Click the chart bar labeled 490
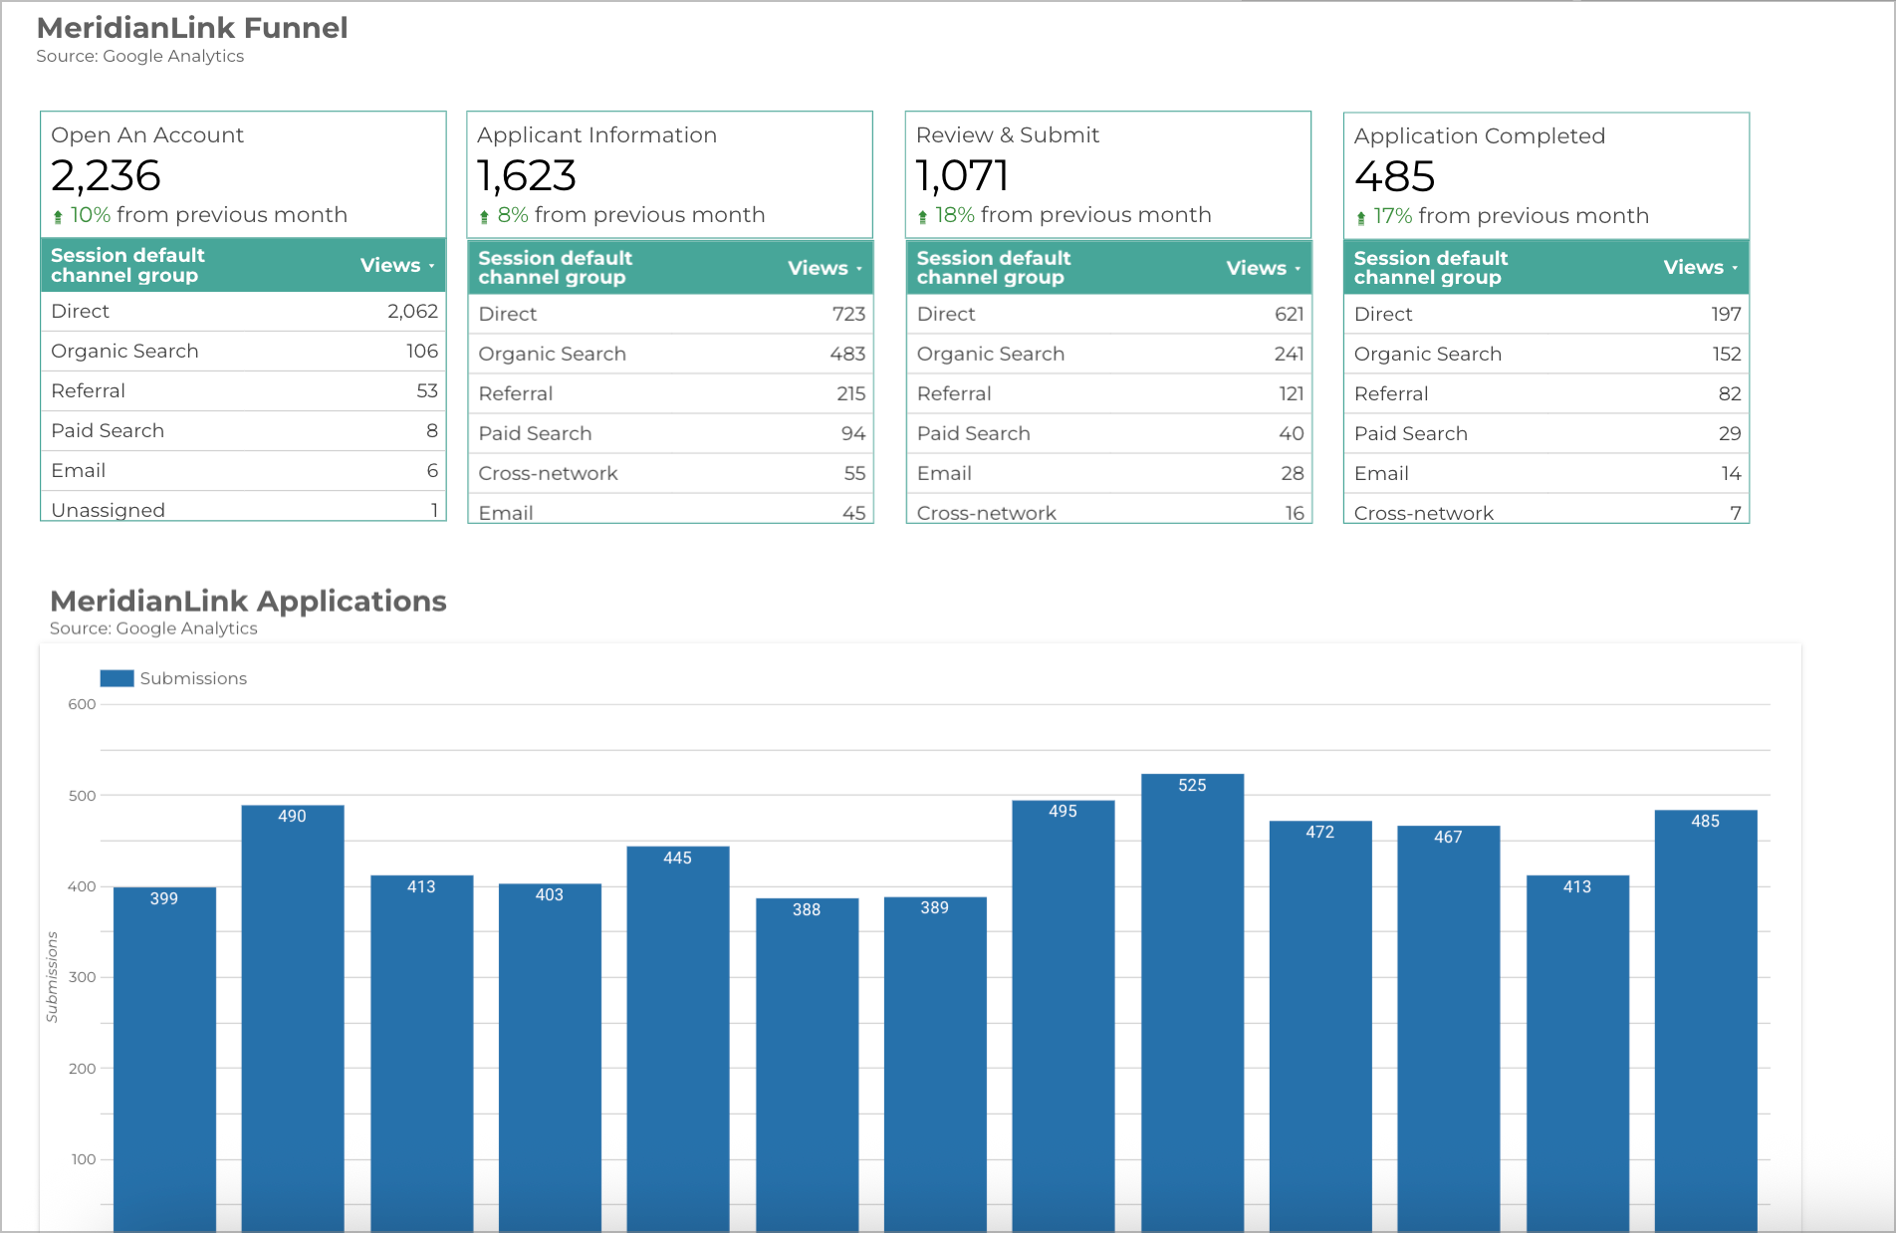This screenshot has width=1896, height=1233. tap(293, 1018)
